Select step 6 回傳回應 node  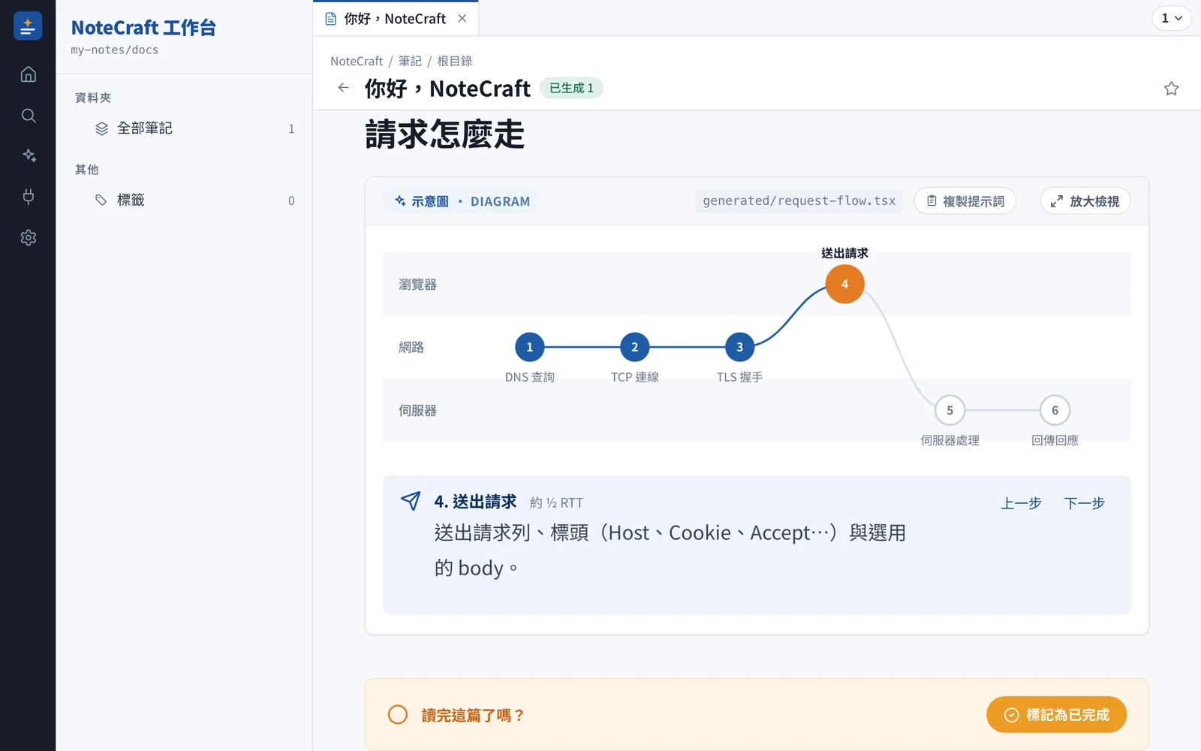pos(1055,410)
